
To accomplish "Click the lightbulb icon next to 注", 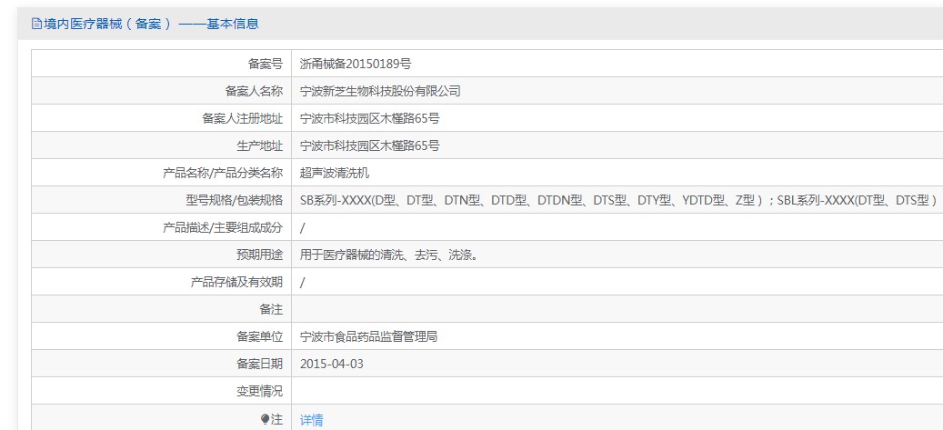I will (265, 419).
